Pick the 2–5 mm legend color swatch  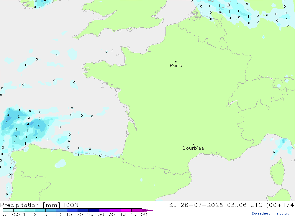tap(40, 210)
